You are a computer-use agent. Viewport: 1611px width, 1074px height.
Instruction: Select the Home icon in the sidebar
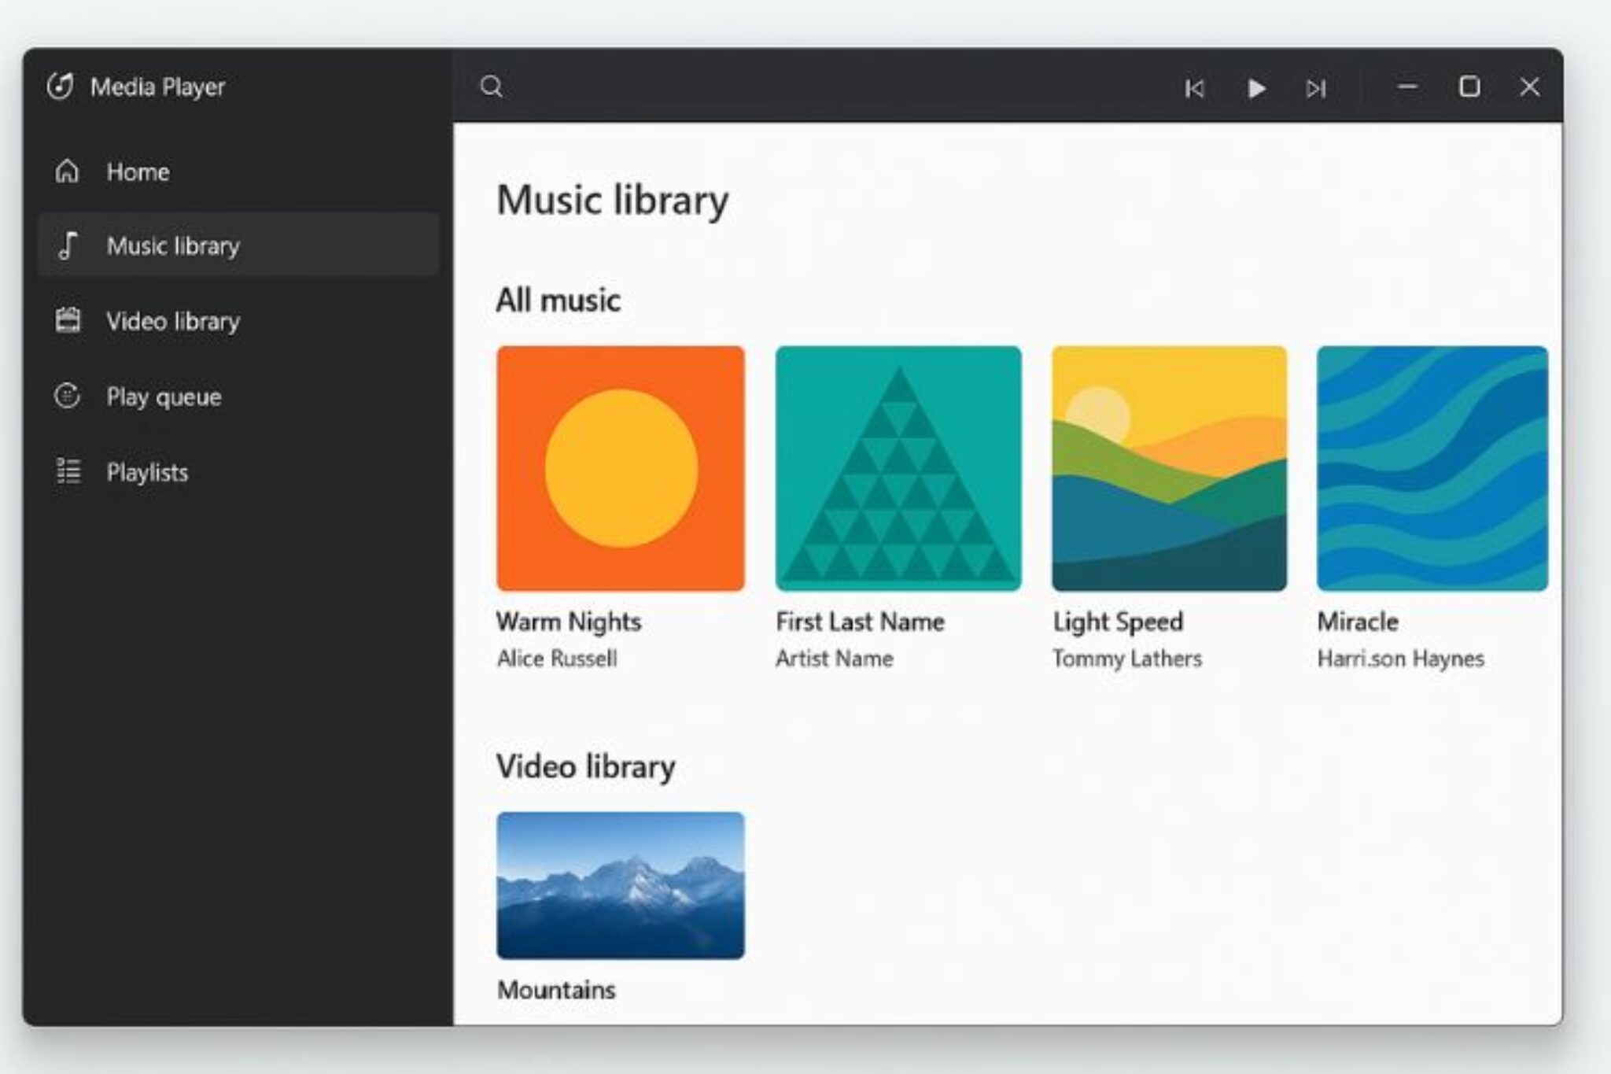pyautogui.click(x=68, y=172)
